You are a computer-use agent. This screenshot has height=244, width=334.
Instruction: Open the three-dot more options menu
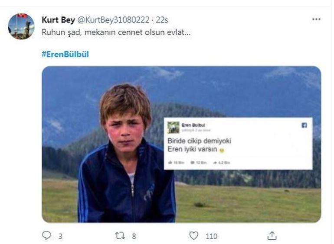316,19
